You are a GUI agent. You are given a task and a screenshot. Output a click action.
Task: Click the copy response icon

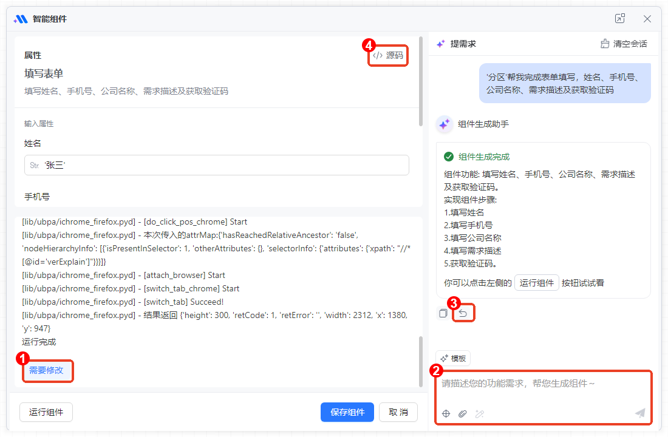(443, 313)
